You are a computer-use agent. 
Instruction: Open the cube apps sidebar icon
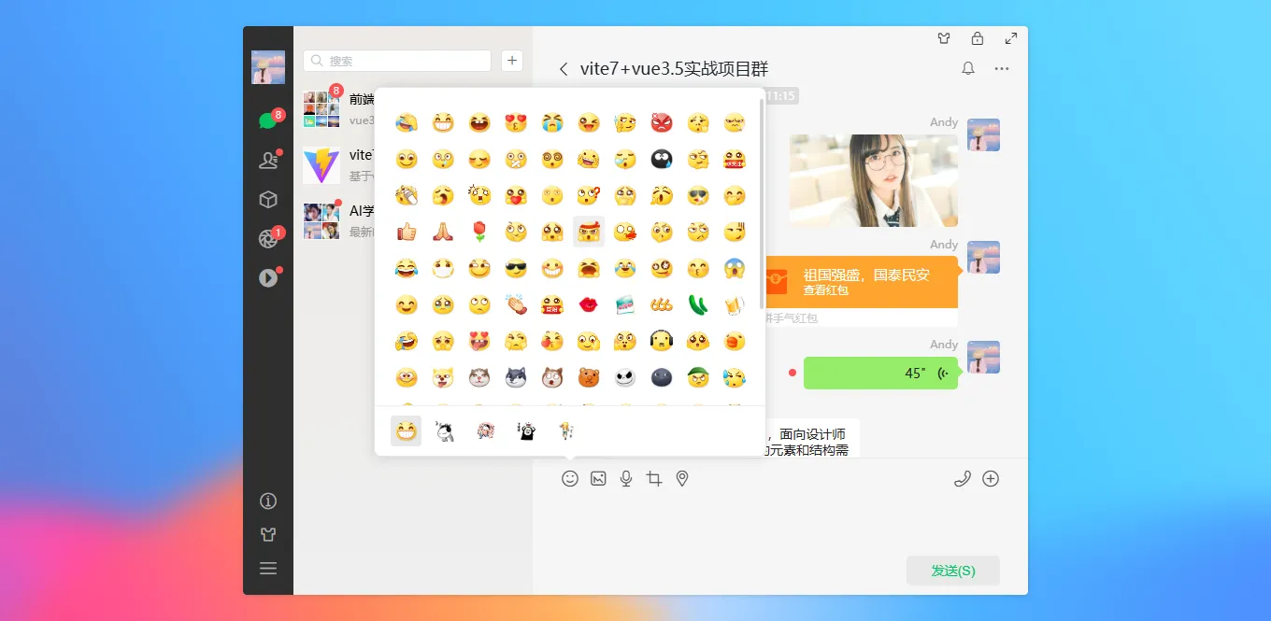[268, 199]
